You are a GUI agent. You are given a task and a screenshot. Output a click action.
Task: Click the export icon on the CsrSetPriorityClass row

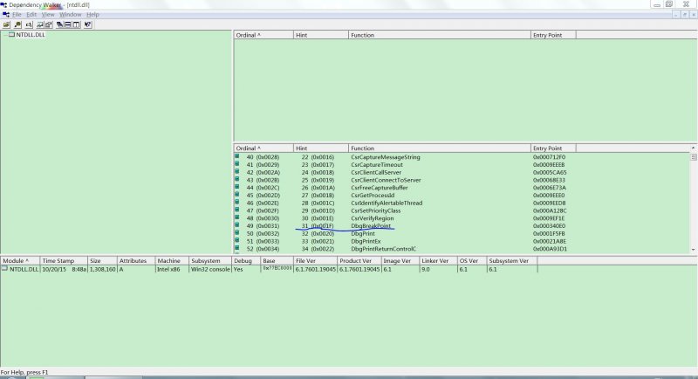(x=236, y=210)
